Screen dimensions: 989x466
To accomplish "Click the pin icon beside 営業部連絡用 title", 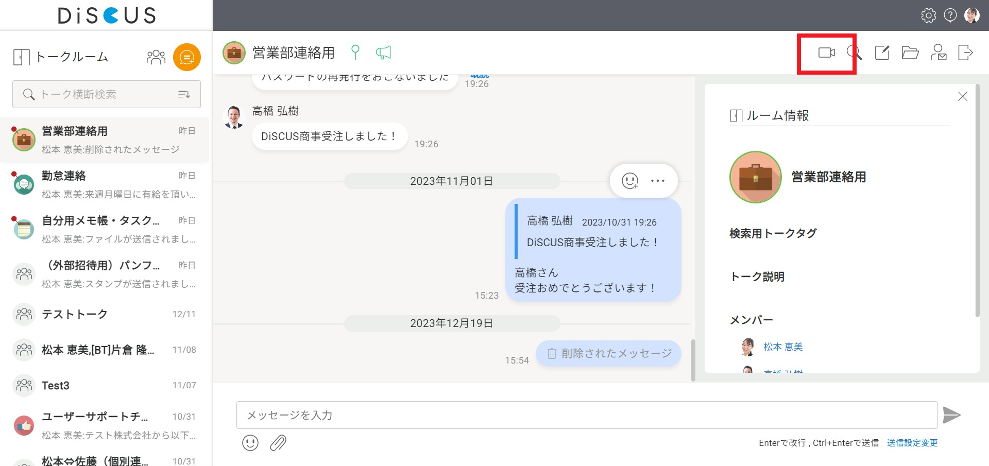I will click(x=355, y=53).
